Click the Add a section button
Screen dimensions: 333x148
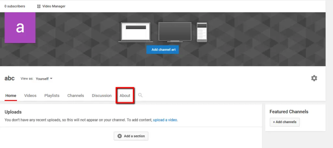tap(131, 136)
